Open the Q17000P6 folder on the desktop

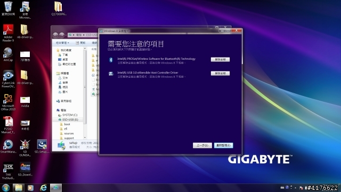[59, 9]
